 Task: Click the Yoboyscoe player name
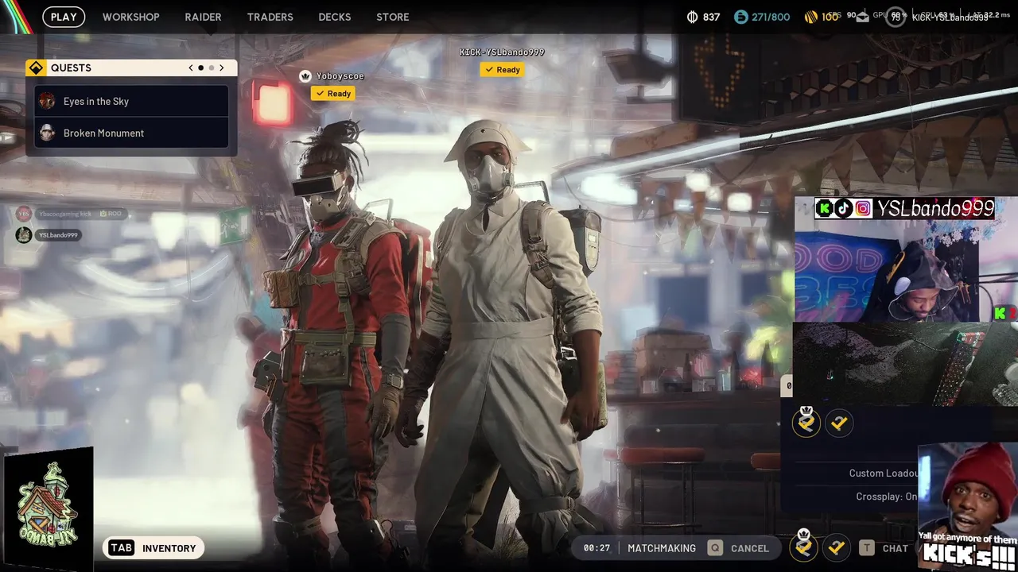click(340, 76)
